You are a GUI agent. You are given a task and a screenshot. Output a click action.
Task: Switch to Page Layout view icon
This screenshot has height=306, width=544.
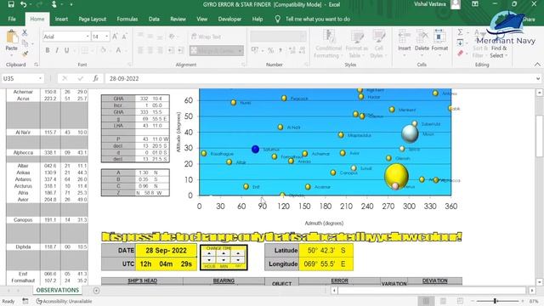tap(443, 301)
